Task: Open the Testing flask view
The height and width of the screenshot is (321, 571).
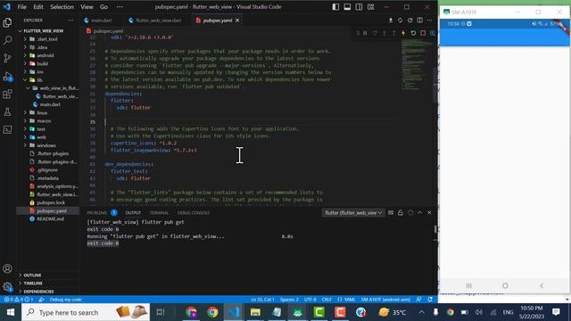Action: tap(7, 112)
